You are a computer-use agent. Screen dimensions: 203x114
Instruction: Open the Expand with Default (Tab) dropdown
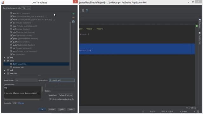pos(65,95)
